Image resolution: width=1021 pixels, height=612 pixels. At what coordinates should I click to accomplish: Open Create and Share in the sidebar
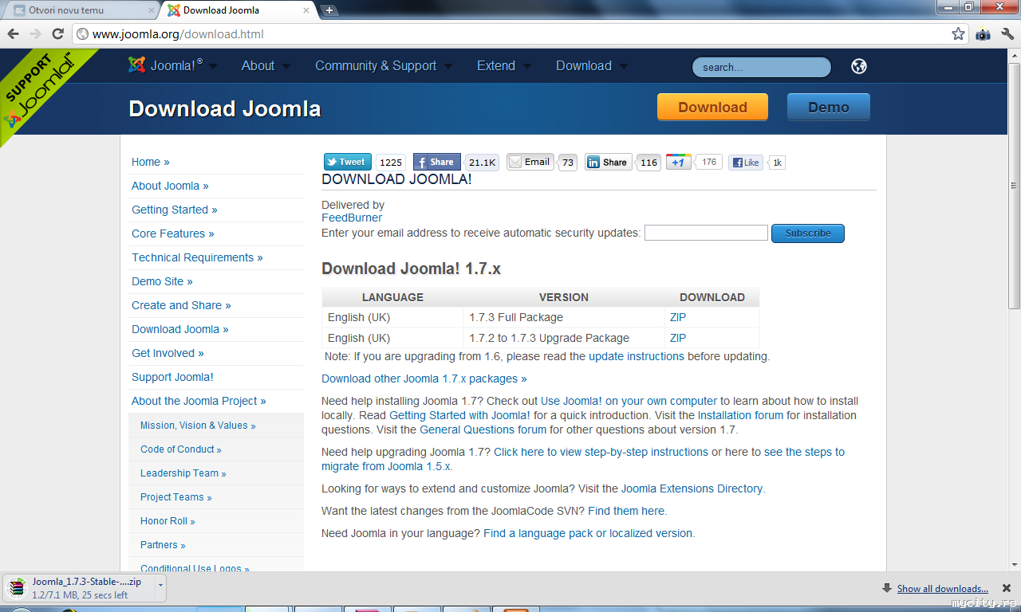[181, 305]
